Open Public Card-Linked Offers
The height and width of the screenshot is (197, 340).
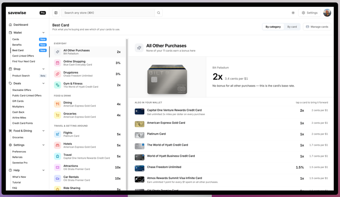tap(27, 95)
